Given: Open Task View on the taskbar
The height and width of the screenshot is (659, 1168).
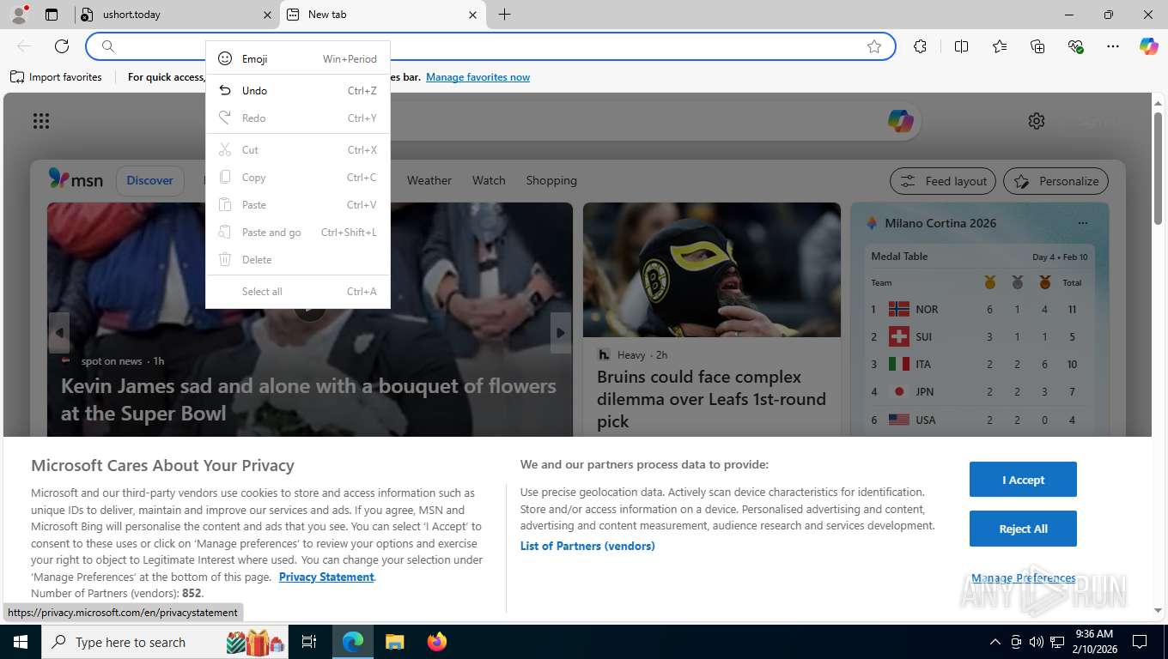Looking at the screenshot, I should [309, 642].
